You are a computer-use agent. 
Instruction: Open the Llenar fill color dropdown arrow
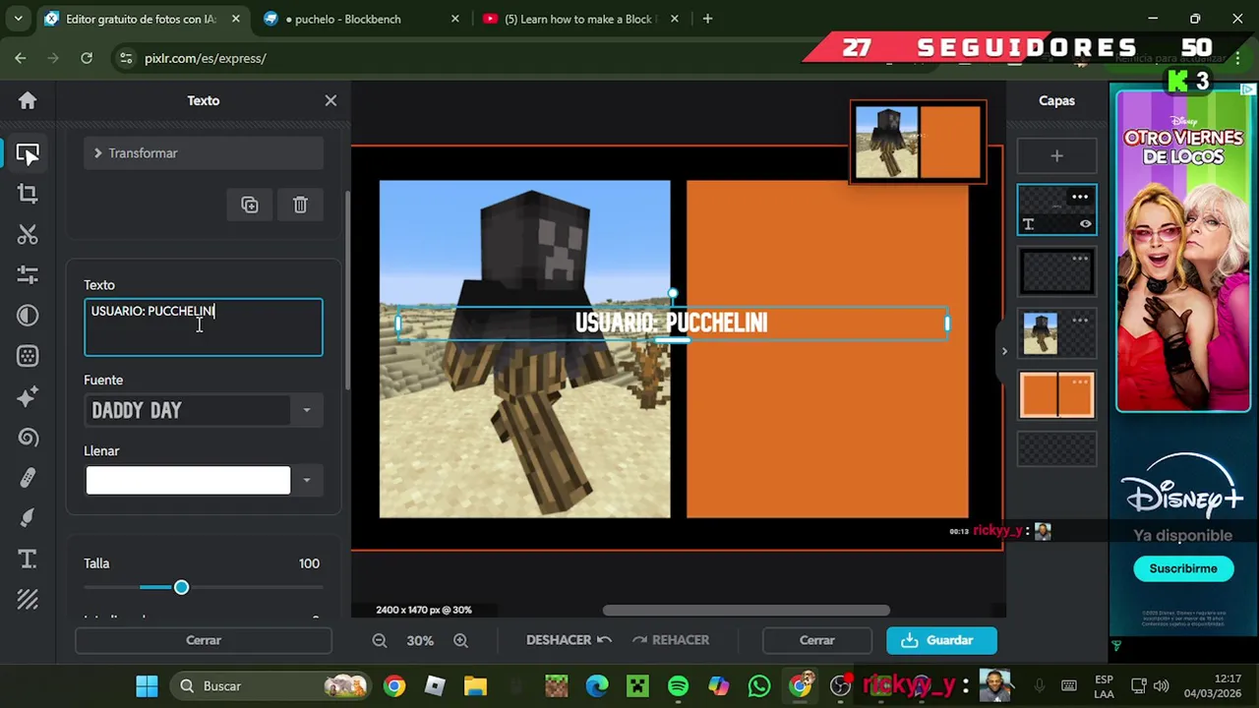coord(307,480)
